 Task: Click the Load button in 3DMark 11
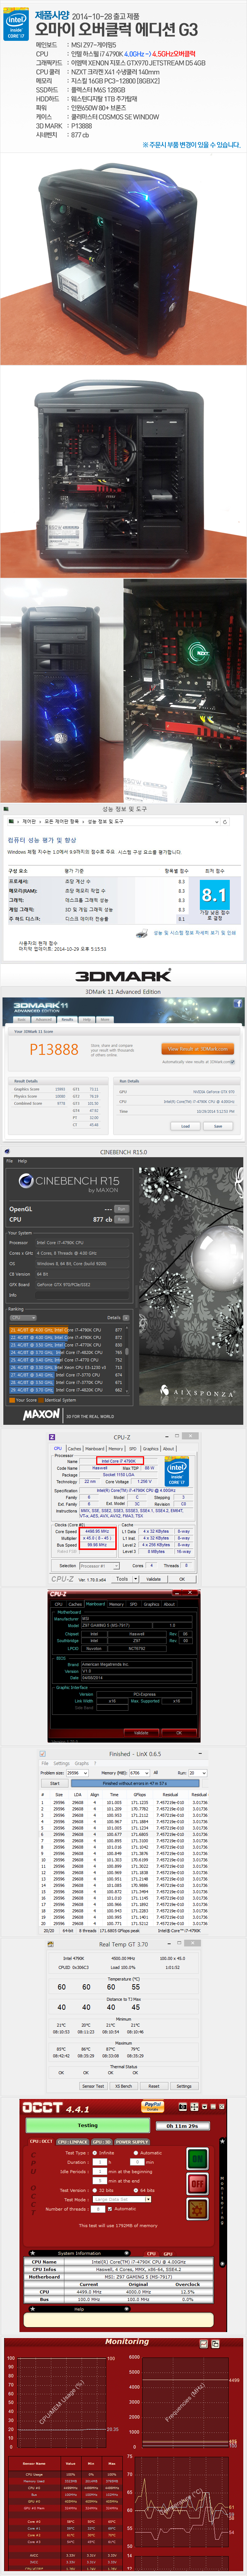tap(185, 1126)
